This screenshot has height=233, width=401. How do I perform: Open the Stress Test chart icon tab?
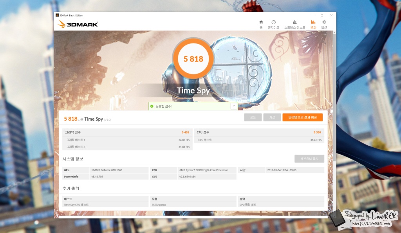294,22
